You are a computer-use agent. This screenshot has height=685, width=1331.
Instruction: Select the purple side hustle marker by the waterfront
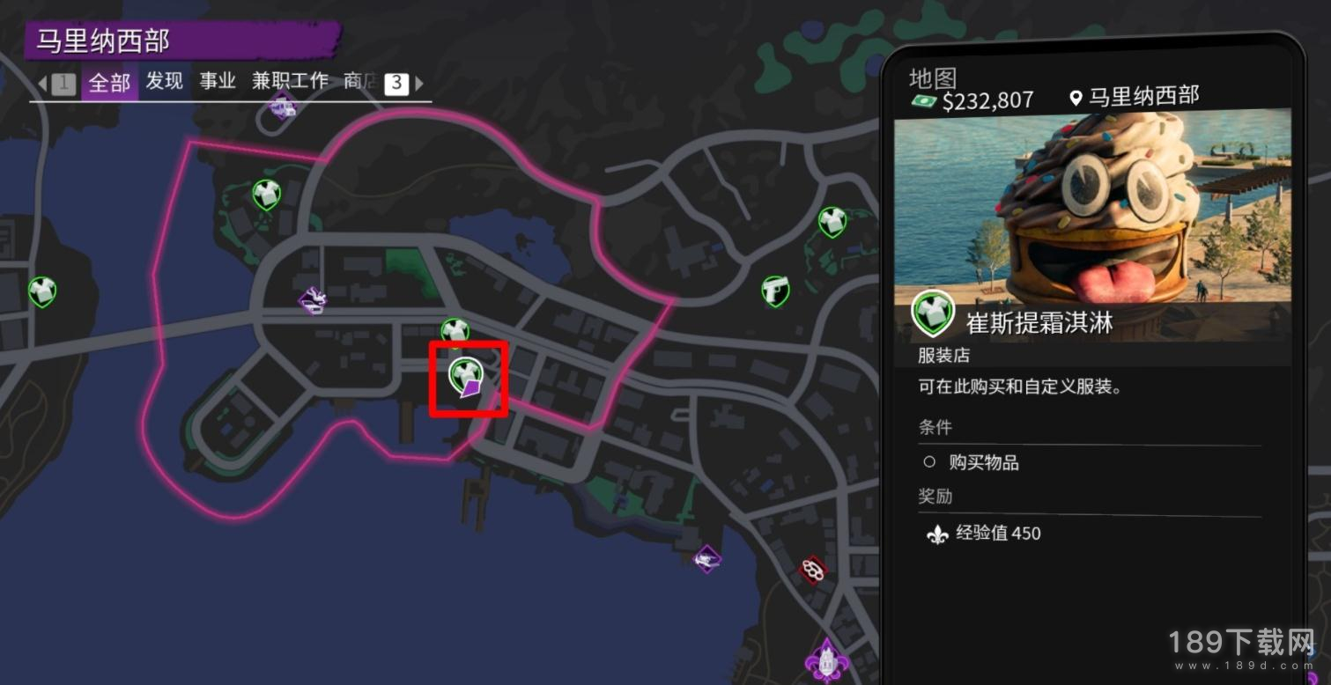(706, 558)
